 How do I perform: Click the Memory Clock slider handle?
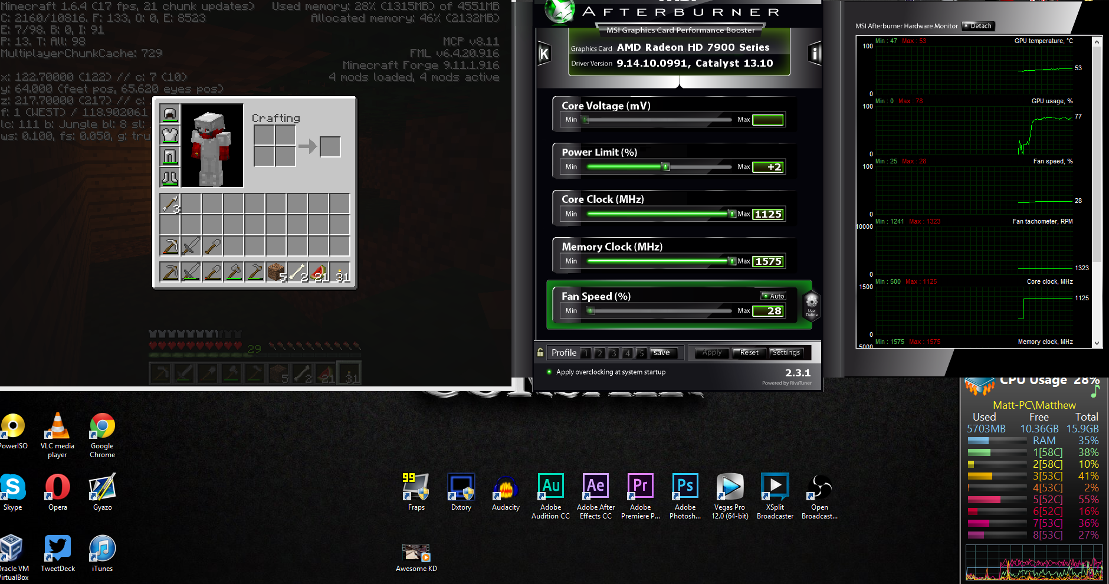coord(732,261)
